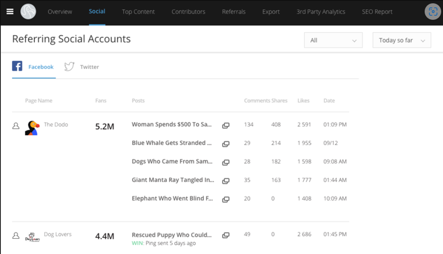Click the site logo in the navbar

[x=28, y=12]
